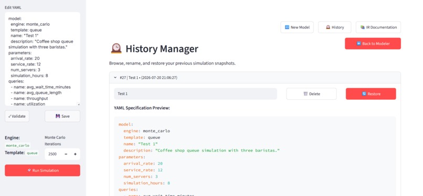Click the resize handle of YAML editor
Viewport: 423px width, 196px height.
coord(79,104)
